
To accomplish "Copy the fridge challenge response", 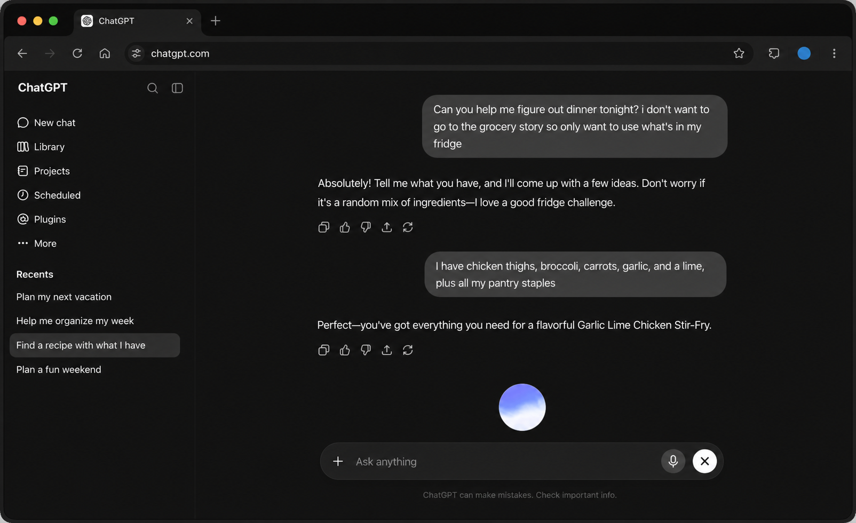I will (x=323, y=227).
